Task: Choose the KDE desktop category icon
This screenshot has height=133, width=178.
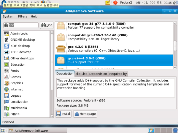Action: (x=6, y=46)
